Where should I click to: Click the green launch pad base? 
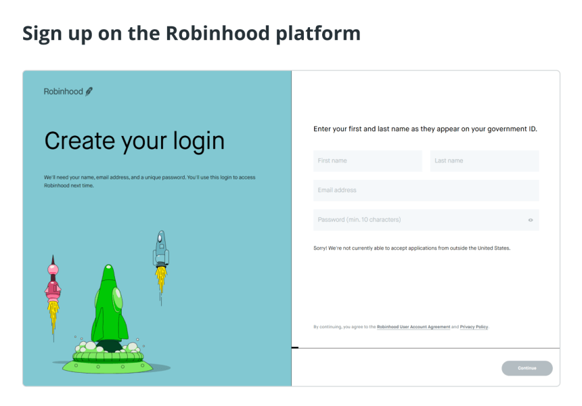[108, 363]
